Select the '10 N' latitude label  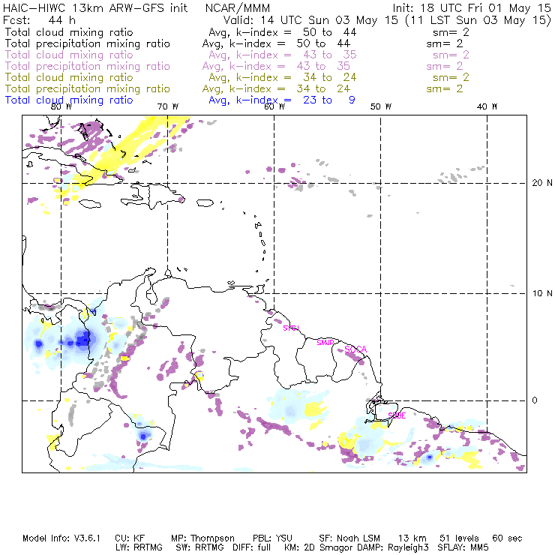542,293
